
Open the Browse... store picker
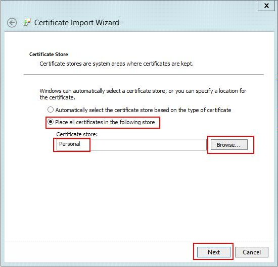pos(229,145)
